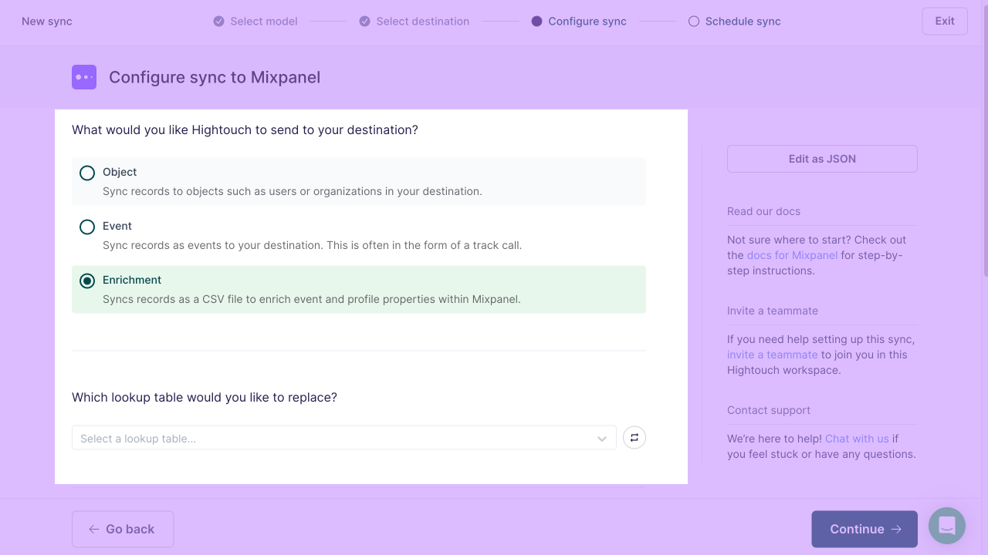Click the refresh lookup tables icon
This screenshot has height=555, width=988.
pyautogui.click(x=634, y=438)
